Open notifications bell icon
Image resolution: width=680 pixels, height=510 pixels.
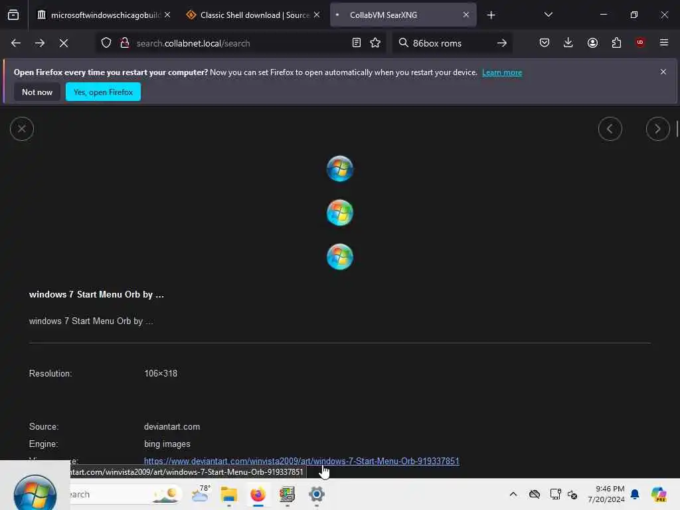coord(635,494)
